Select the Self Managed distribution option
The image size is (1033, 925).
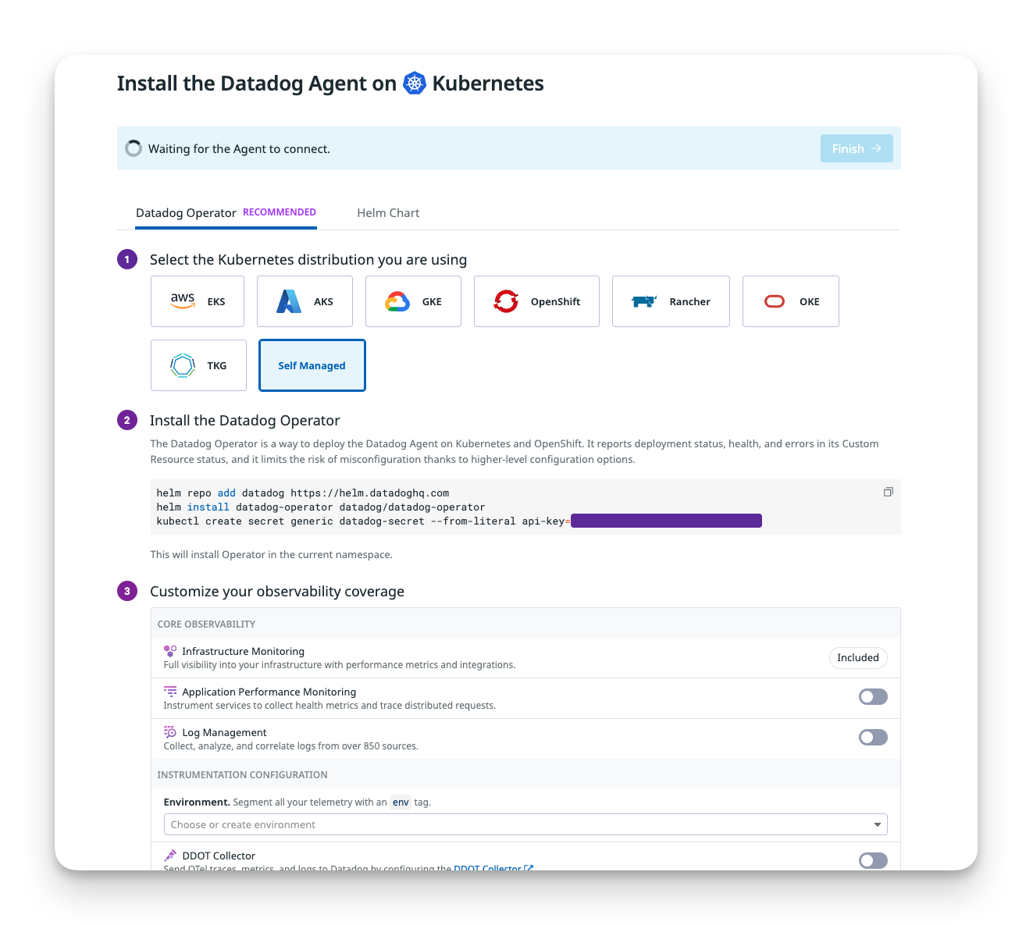[x=312, y=365]
